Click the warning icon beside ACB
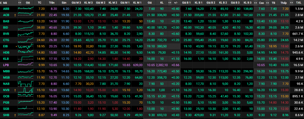This screenshot has width=304, height=119. 15,15
